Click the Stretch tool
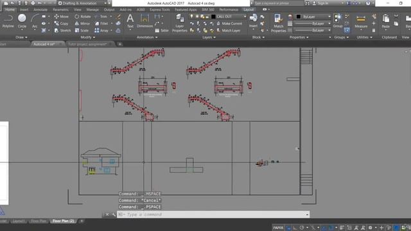 coord(63,30)
